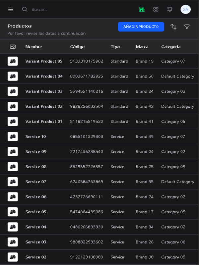
Task: Sort by the Código column header
Action: 77,47
